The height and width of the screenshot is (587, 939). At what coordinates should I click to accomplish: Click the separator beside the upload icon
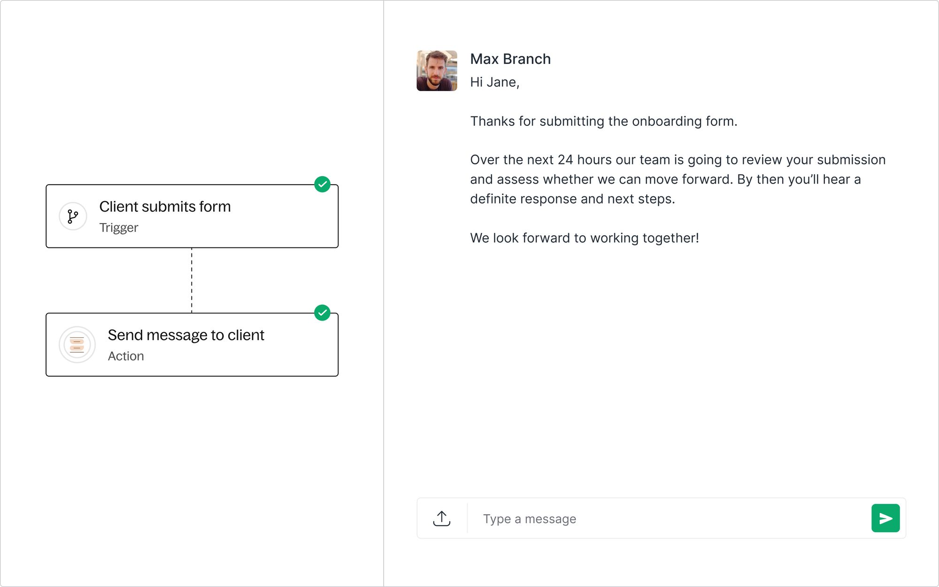click(x=467, y=518)
